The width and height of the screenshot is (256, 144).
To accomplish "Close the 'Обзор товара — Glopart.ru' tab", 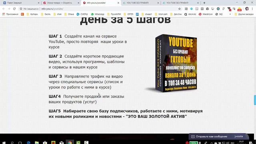I will click(78, 3).
